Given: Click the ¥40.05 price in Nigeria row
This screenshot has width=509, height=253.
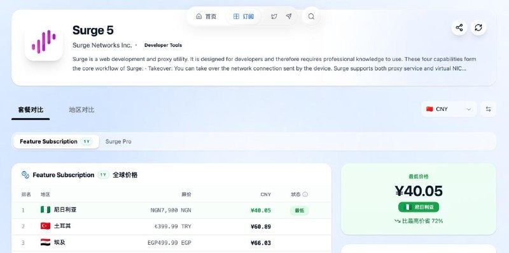Looking at the screenshot, I should 261,211.
